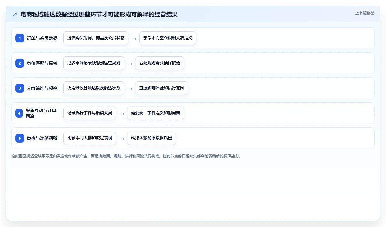Select the 人群筛选与频控 step label
This screenshot has height=227, width=386.
pyautogui.click(x=42, y=88)
